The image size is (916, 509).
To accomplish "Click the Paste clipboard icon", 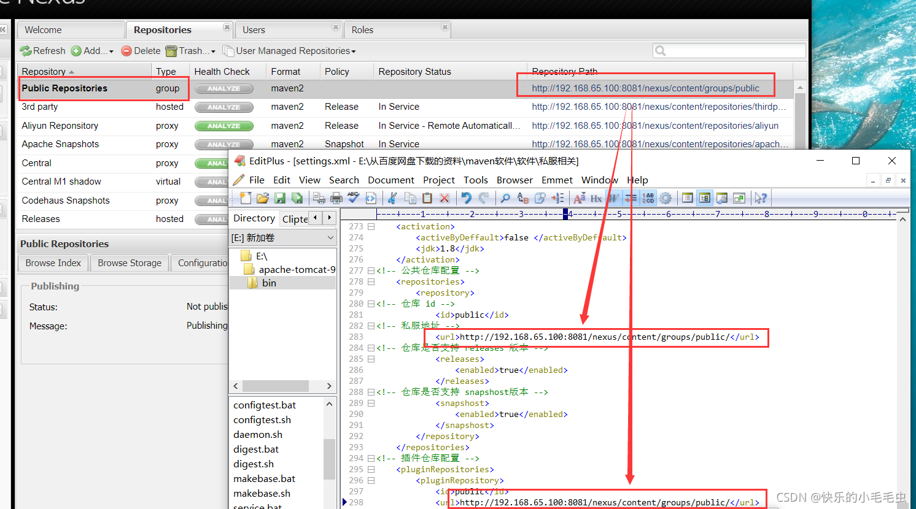I will (x=427, y=198).
